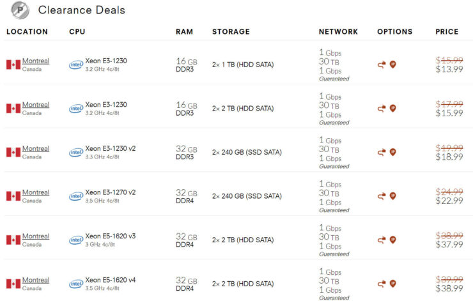Screen dimensions: 473x301
Task: Click the Clearance Deals logo icon
Action: [x=20, y=10]
